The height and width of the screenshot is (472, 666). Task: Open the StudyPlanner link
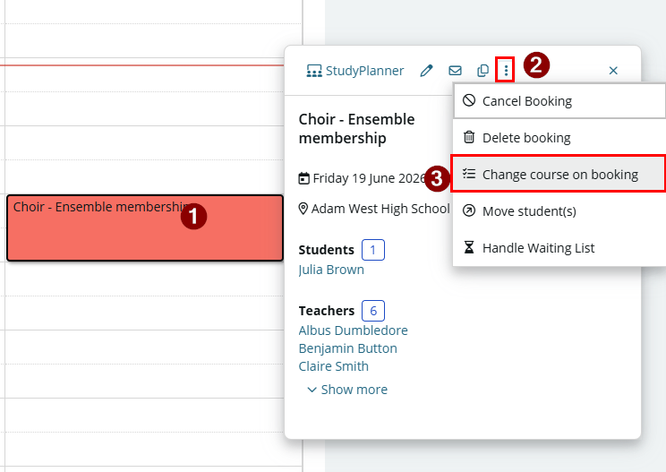pos(355,71)
